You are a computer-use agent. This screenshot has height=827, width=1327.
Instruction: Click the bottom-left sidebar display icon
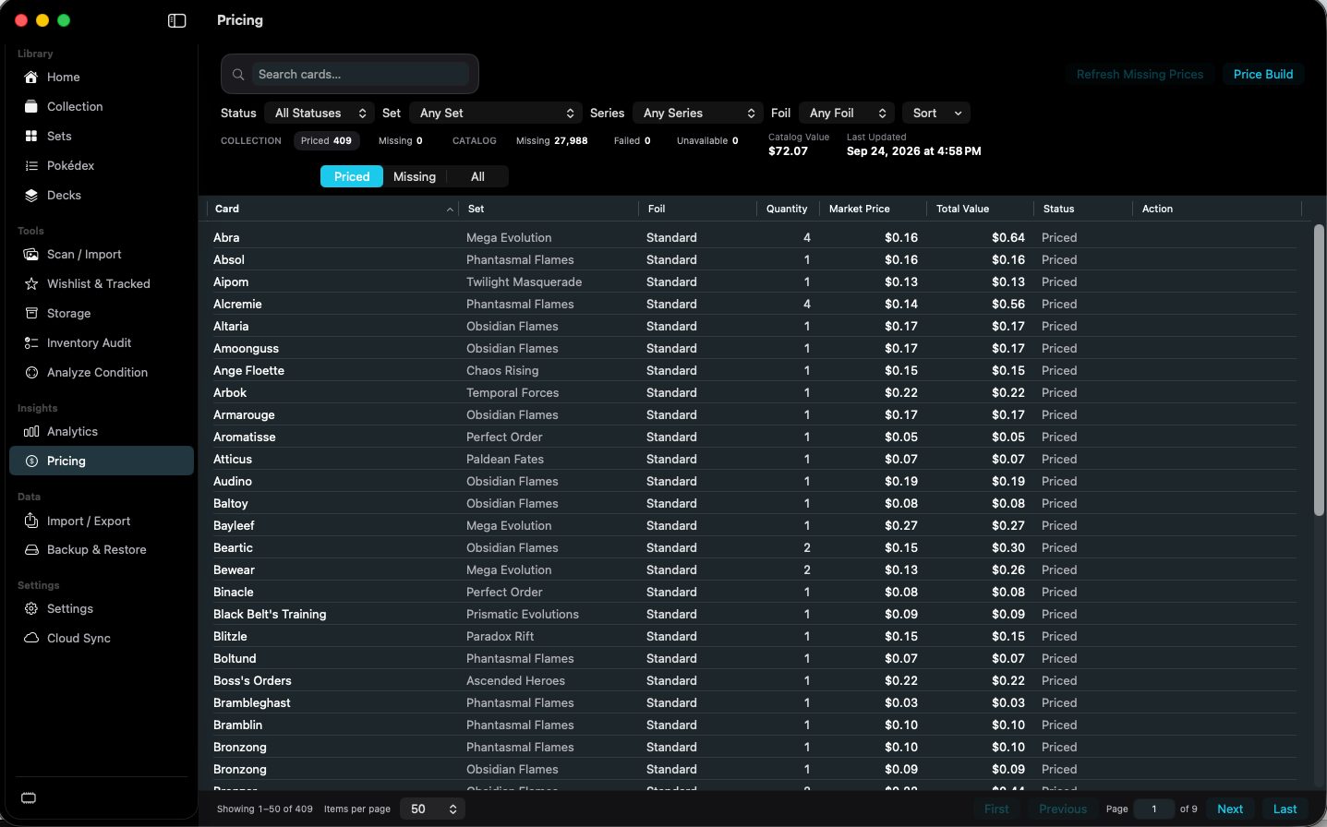(x=29, y=798)
